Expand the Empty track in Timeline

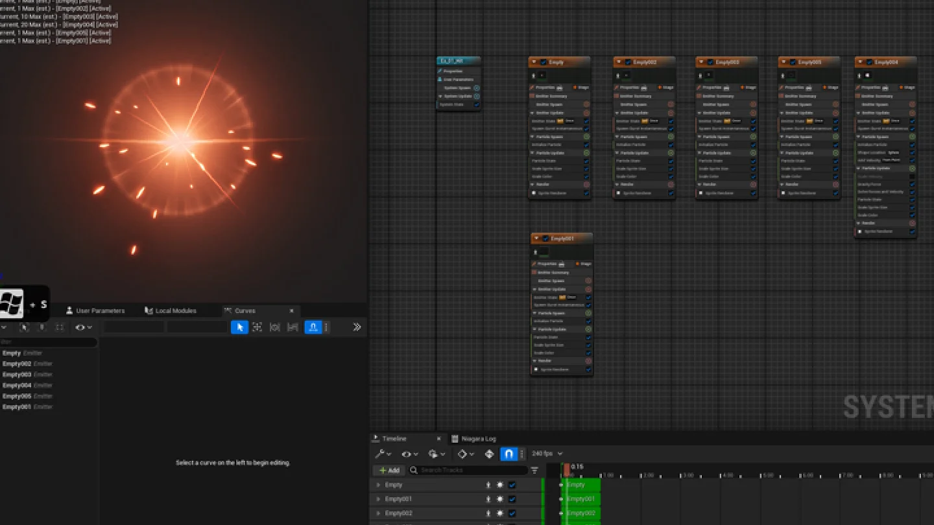coord(378,485)
